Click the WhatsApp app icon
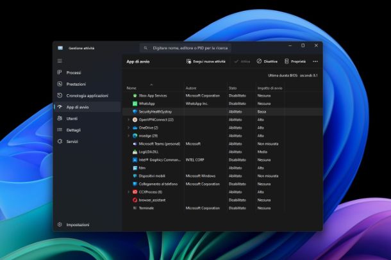The height and width of the screenshot is (260, 391). click(135, 104)
